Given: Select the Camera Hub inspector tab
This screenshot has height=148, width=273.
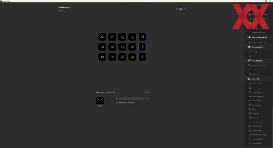Looking at the screenshot, I should 100,92.
